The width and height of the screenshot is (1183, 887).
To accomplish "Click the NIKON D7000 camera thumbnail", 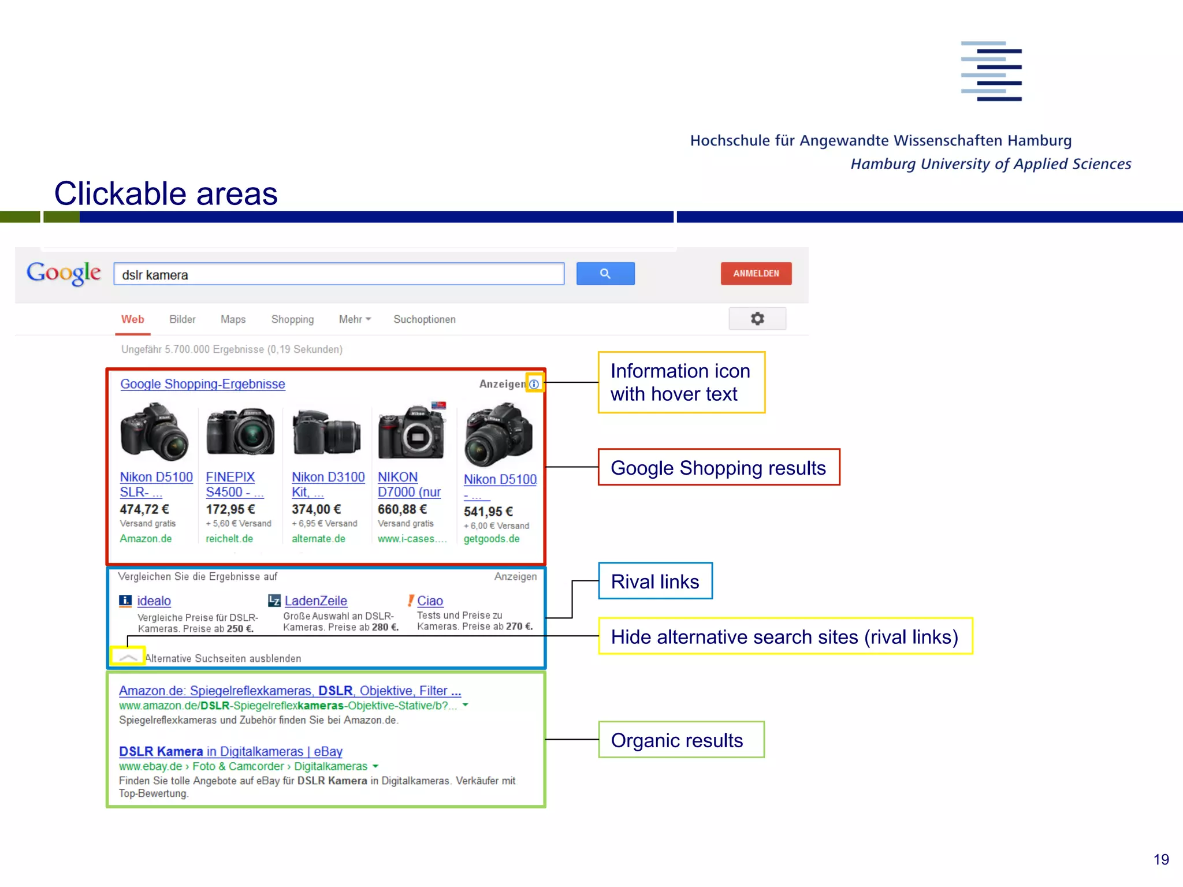I will [412, 431].
